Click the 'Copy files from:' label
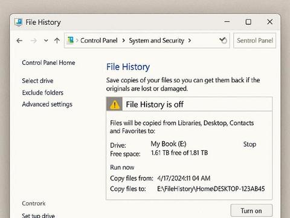 click(132, 179)
